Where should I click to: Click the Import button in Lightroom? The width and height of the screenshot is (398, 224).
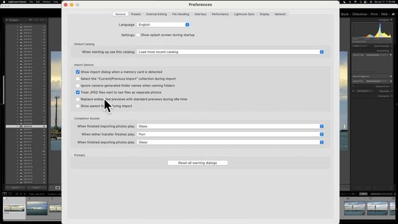15,188
